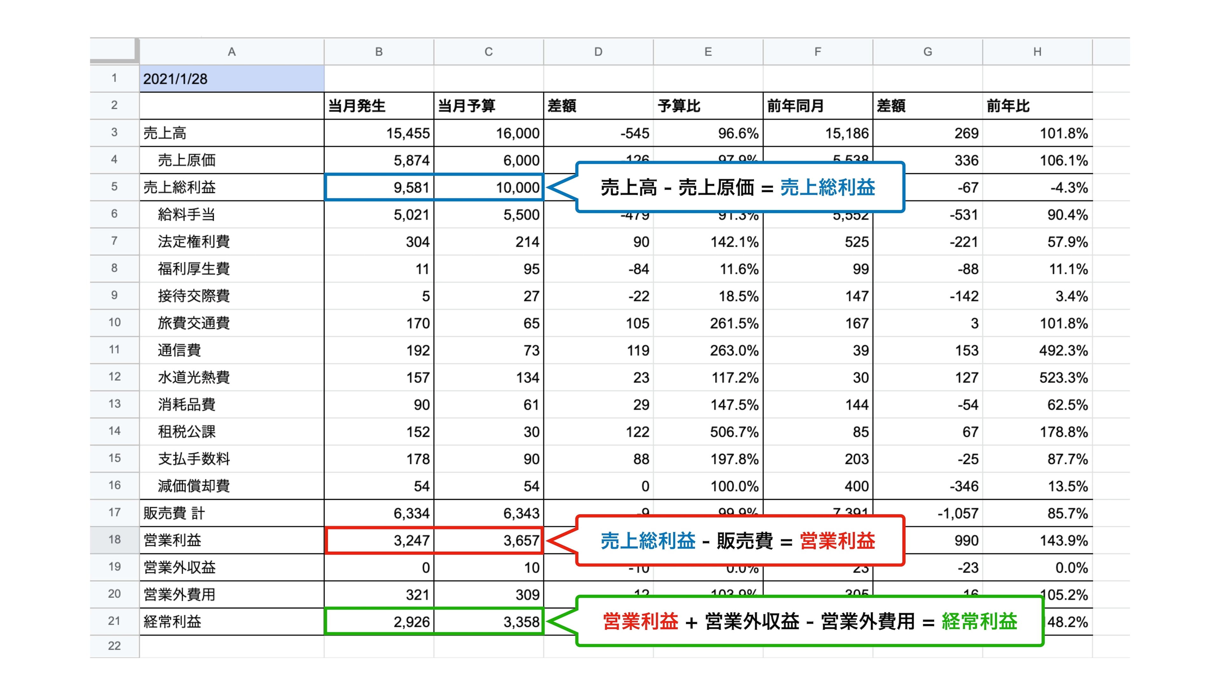Screen dimensions: 1220x686
Task: Click the 前年同月 header cell
Action: tap(818, 105)
